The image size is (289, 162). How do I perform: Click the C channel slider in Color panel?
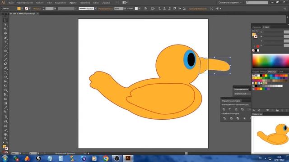coord(273,32)
